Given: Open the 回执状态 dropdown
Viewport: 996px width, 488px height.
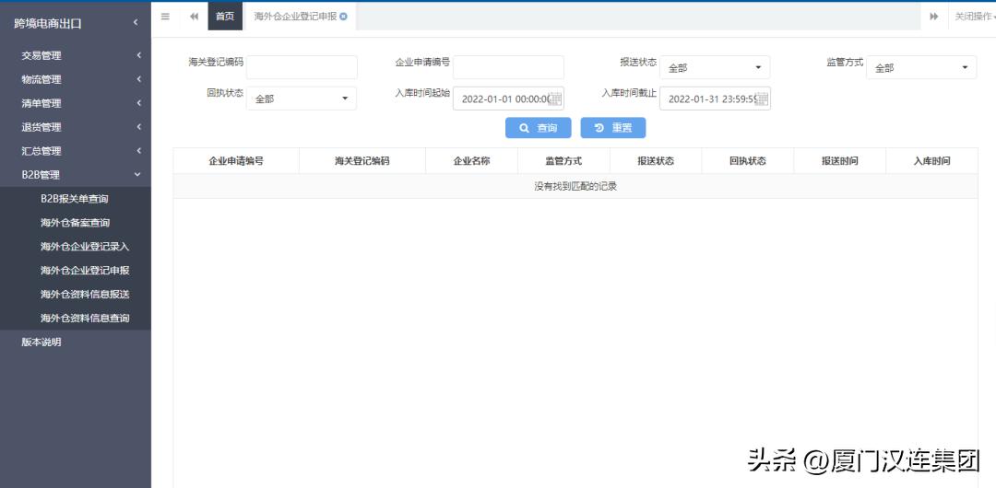Looking at the screenshot, I should (x=302, y=99).
